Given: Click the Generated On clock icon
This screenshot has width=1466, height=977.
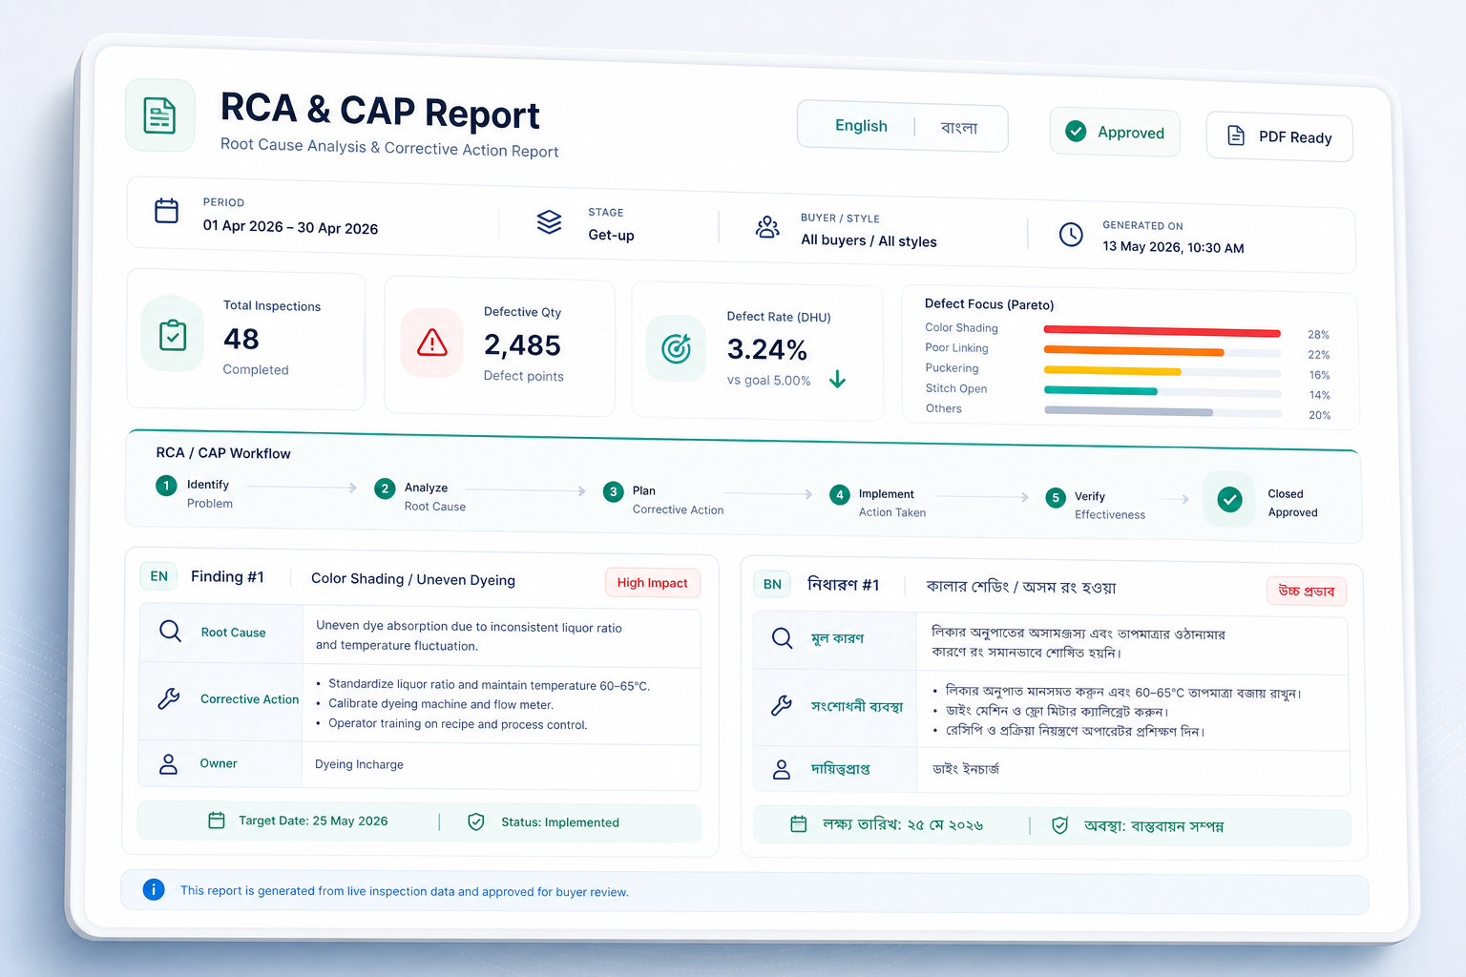Looking at the screenshot, I should (1071, 234).
